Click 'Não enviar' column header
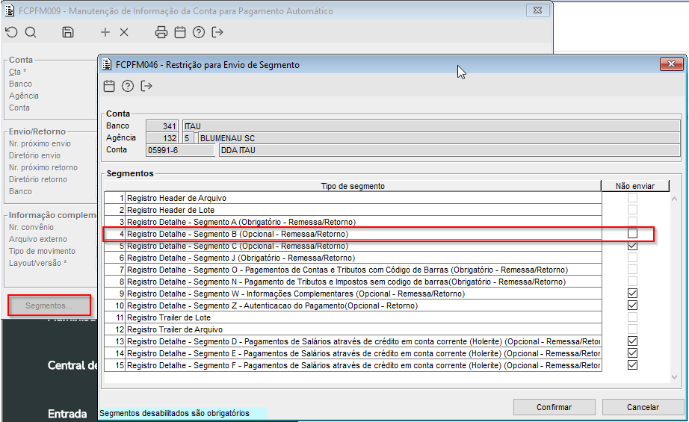 635,186
